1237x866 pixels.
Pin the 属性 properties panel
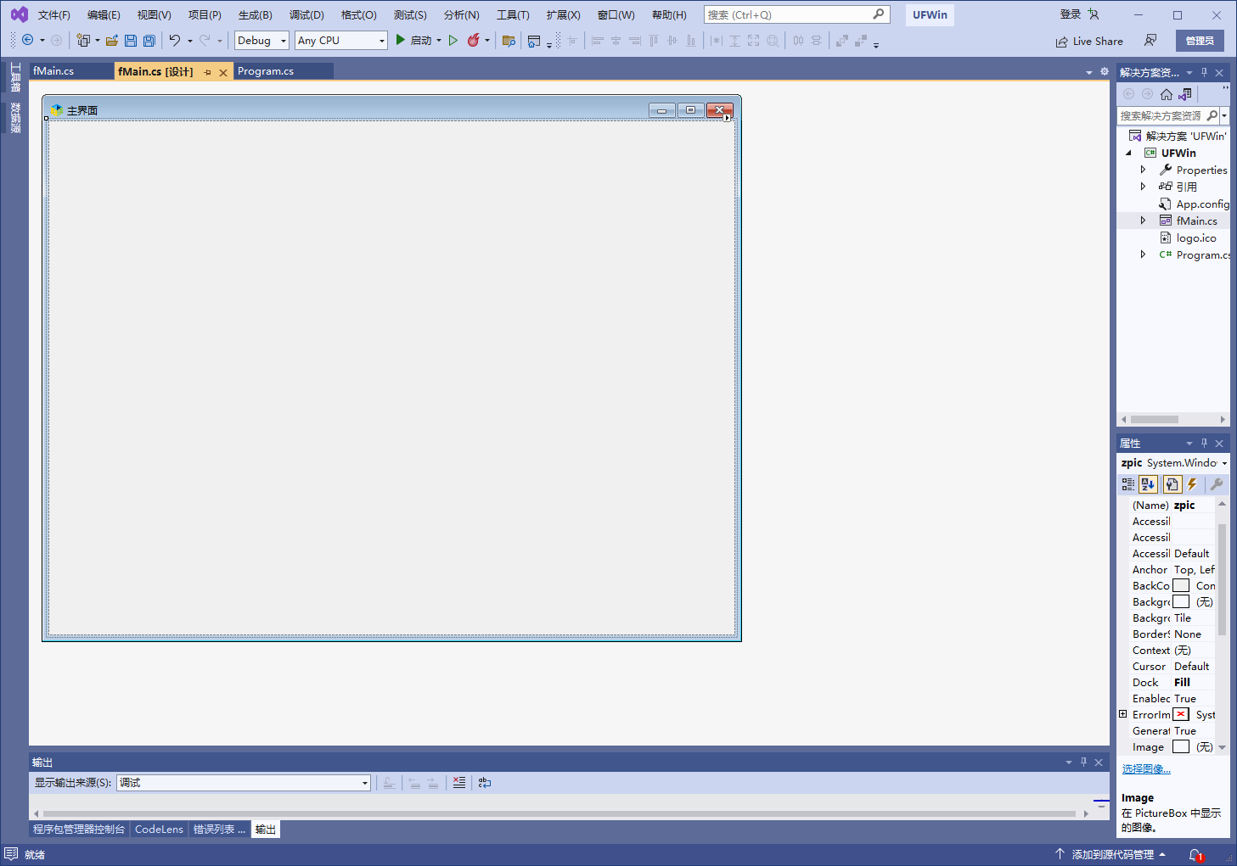(1204, 443)
